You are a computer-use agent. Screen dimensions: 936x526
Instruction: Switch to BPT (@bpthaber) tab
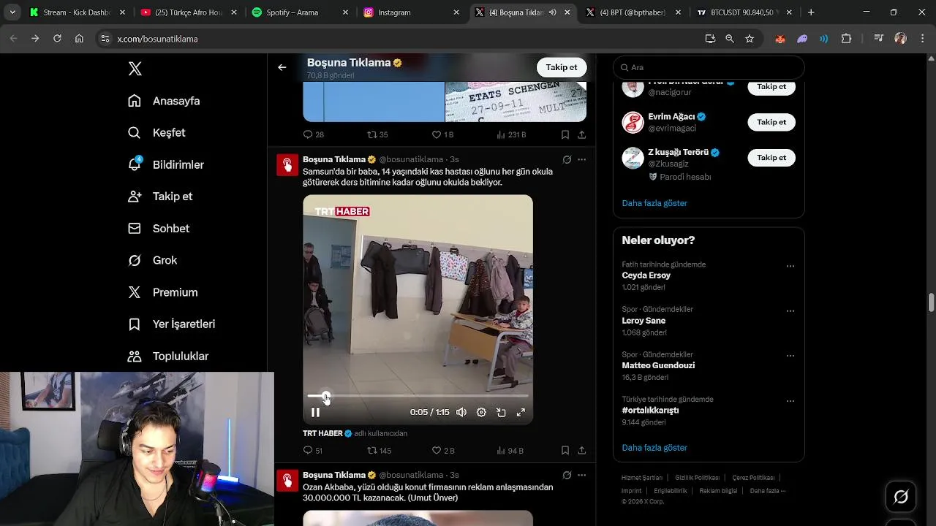pos(634,12)
